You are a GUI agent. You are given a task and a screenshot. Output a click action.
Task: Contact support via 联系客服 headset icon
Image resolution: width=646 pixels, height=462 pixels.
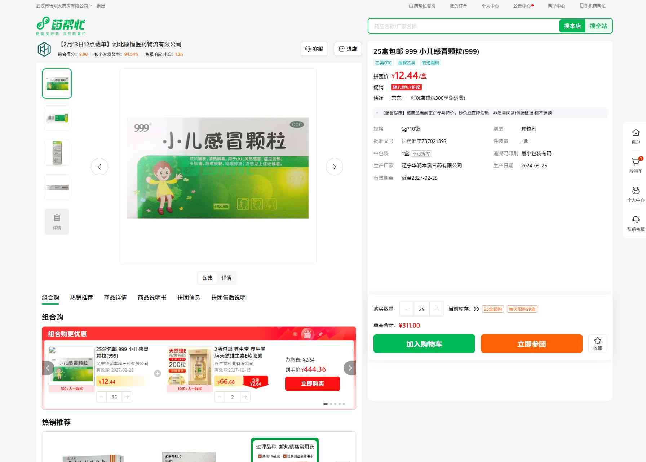pyautogui.click(x=636, y=224)
